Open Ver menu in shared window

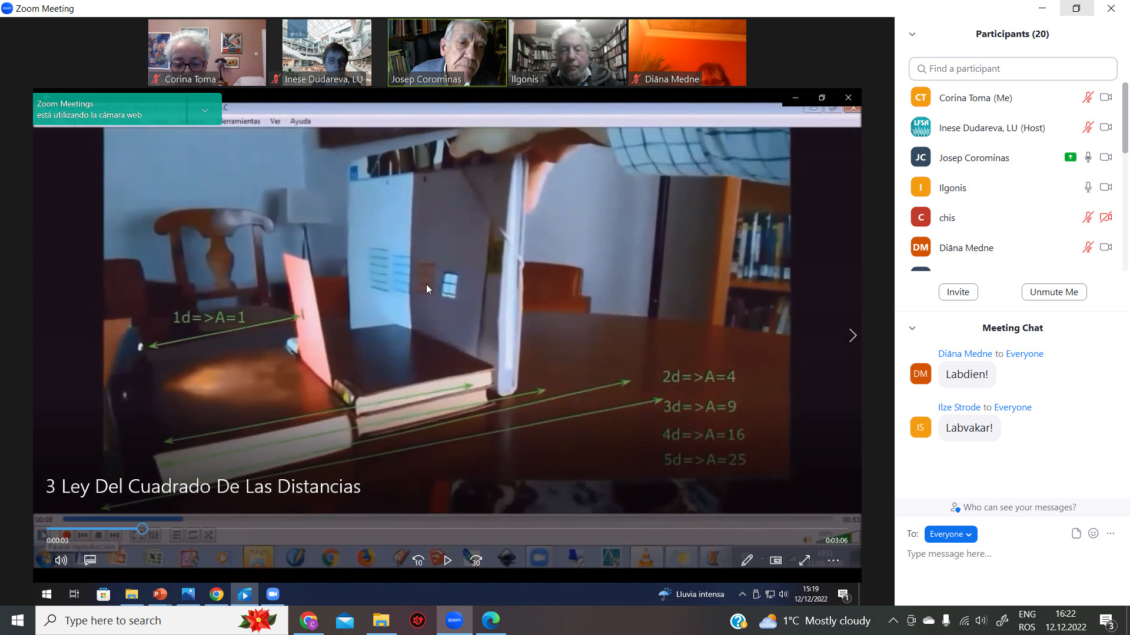click(275, 121)
